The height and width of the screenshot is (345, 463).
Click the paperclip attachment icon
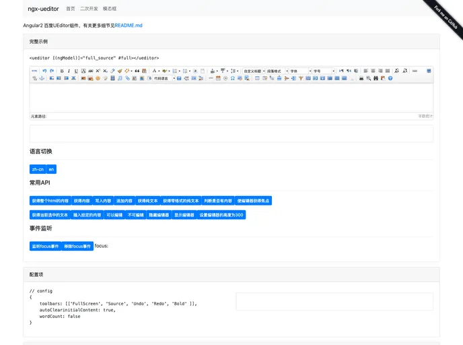127,78
